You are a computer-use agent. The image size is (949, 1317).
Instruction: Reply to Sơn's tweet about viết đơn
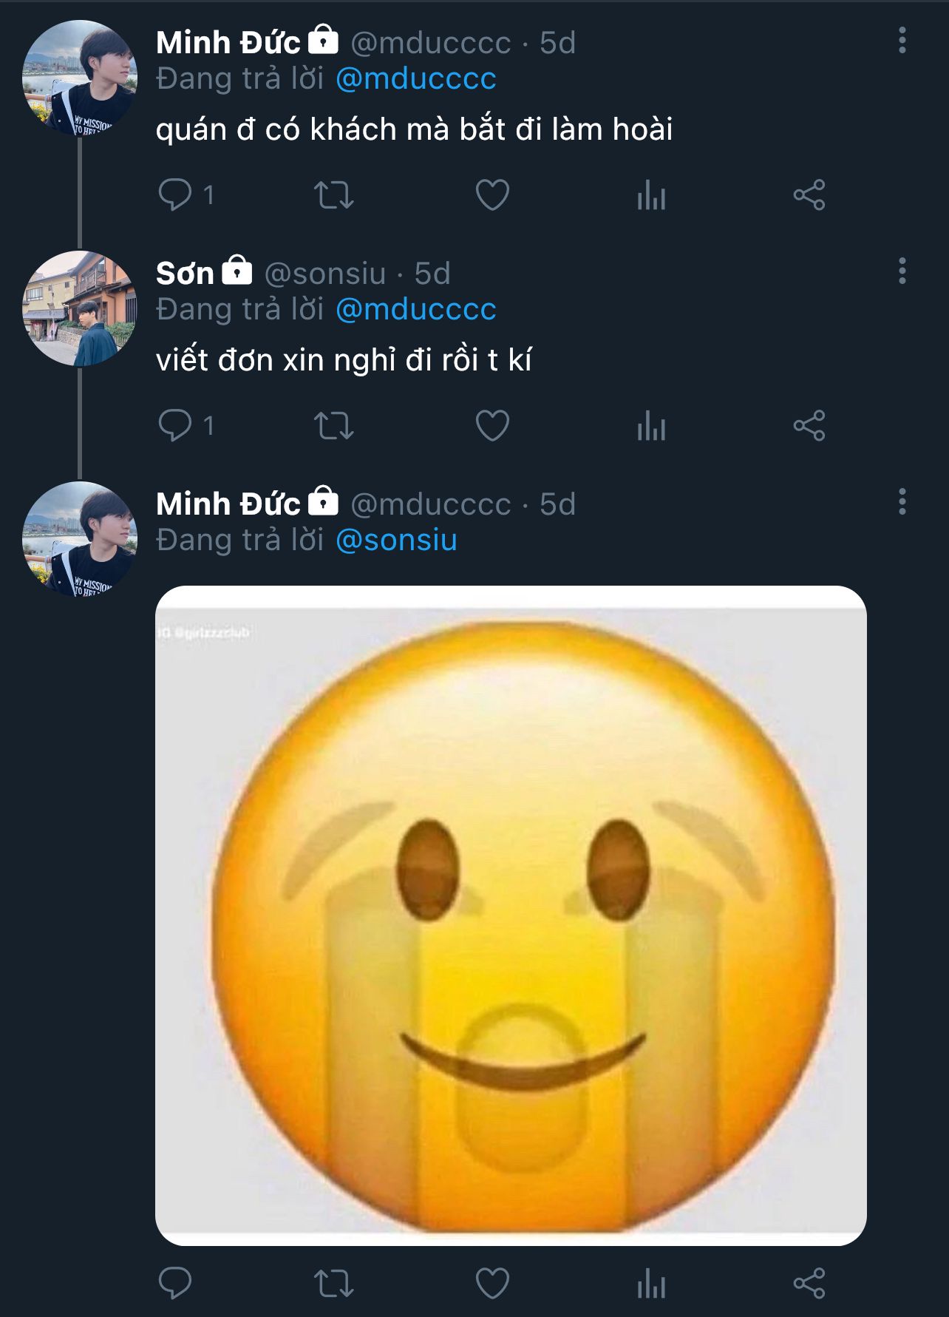point(175,426)
